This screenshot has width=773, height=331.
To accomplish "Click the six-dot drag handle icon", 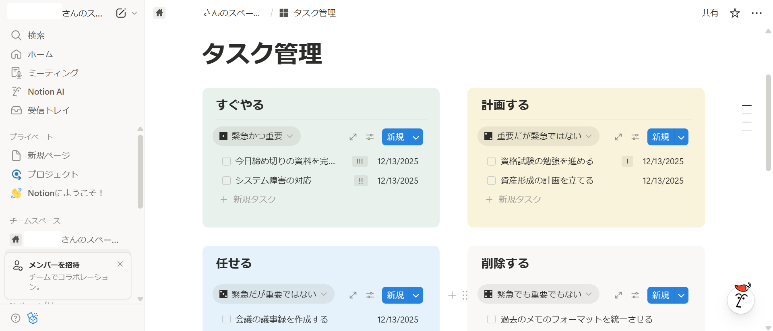I will coord(465,295).
